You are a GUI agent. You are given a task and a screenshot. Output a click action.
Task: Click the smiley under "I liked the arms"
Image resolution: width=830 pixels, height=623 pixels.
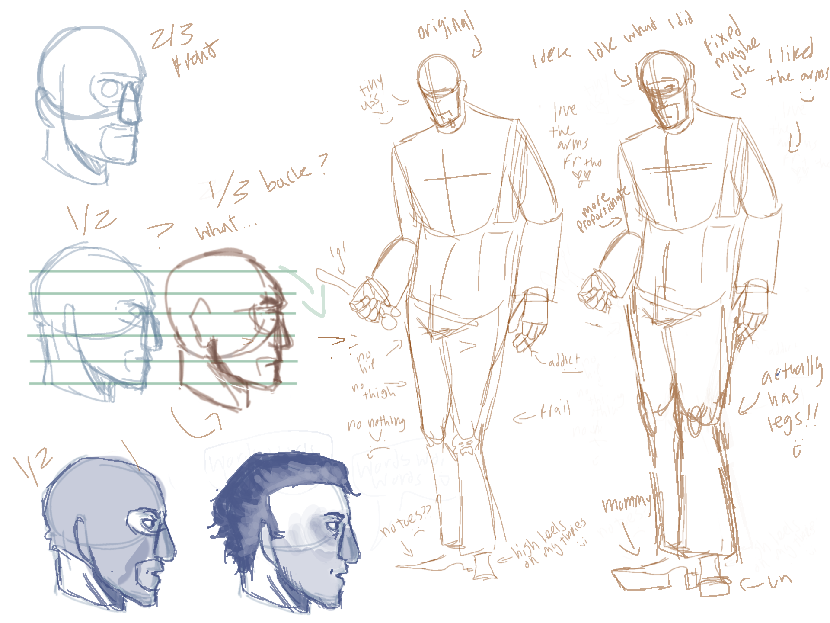806,96
